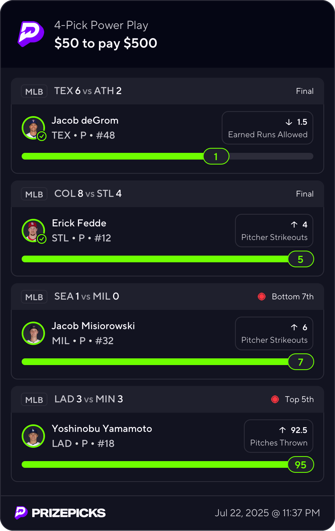
Task: Click the red live indicator beside Top 5th
Action: [275, 399]
